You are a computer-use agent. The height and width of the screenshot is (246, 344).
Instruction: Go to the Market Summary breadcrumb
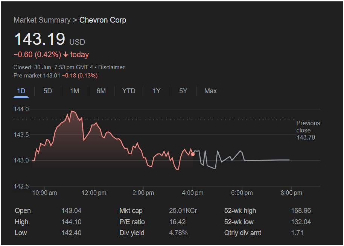coord(42,20)
